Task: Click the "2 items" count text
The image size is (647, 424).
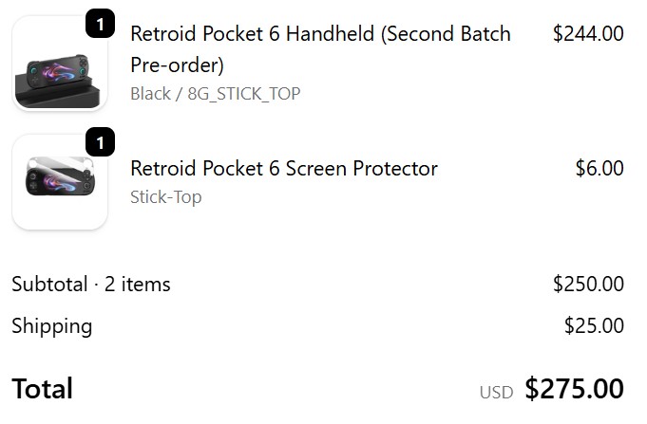Action: [x=136, y=284]
